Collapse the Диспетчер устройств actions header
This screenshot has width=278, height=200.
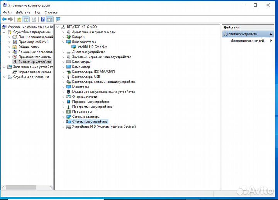[271, 34]
